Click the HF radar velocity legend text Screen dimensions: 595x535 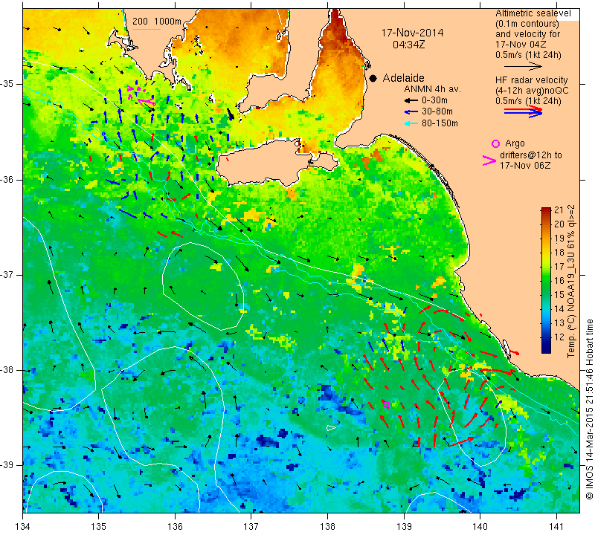531,80
